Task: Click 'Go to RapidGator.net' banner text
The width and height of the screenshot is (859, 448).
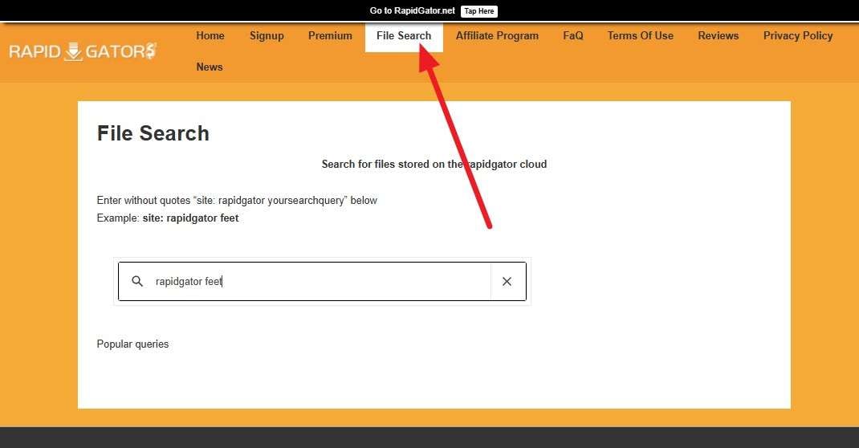Action: coord(413,11)
